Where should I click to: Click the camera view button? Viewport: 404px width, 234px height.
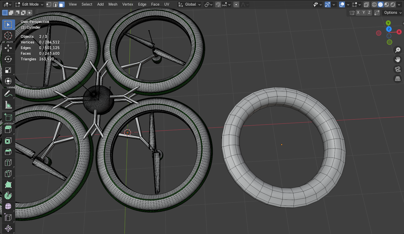(x=398, y=69)
